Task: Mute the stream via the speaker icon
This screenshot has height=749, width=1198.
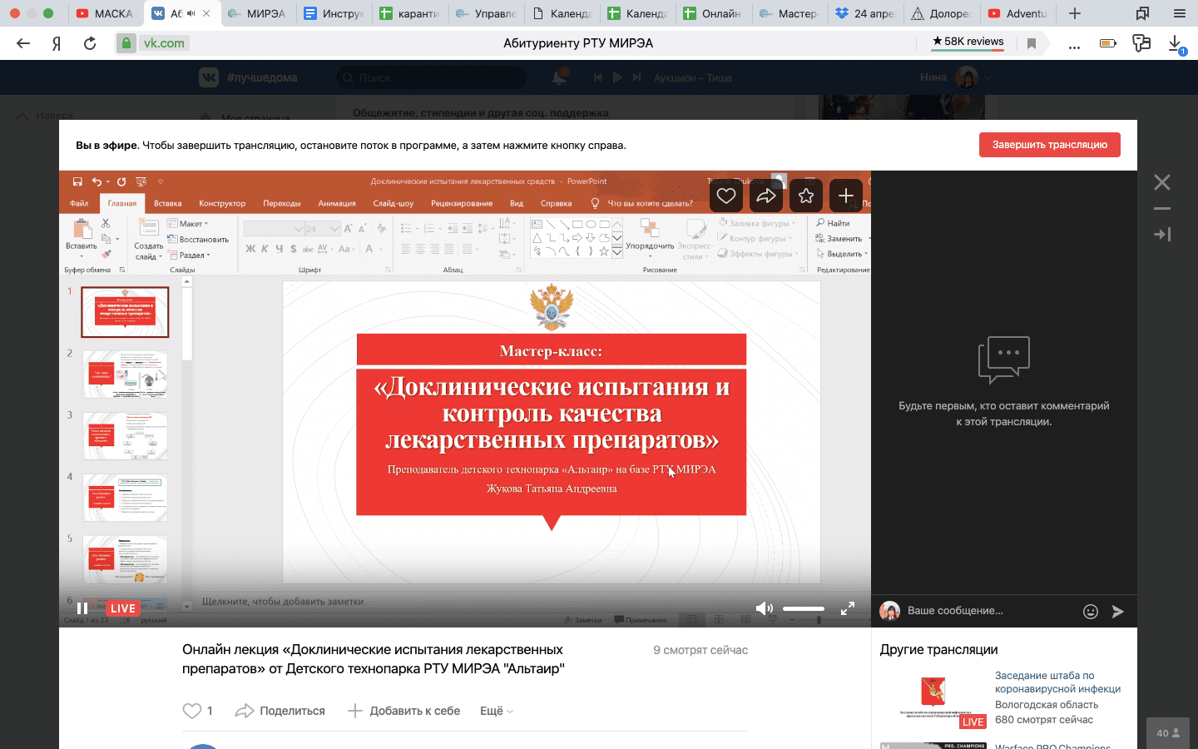Action: point(764,608)
